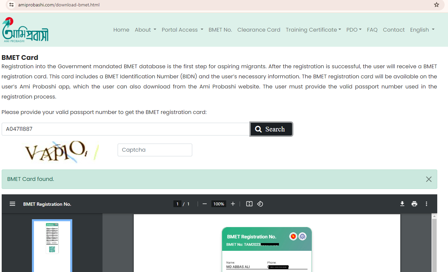Open PDF viewer more actions menu
Viewport: 448px width, 272px height.
(x=426, y=204)
